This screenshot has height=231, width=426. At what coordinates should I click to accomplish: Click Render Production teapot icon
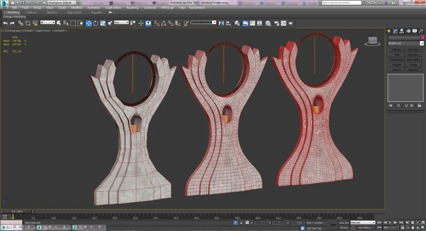point(291,23)
